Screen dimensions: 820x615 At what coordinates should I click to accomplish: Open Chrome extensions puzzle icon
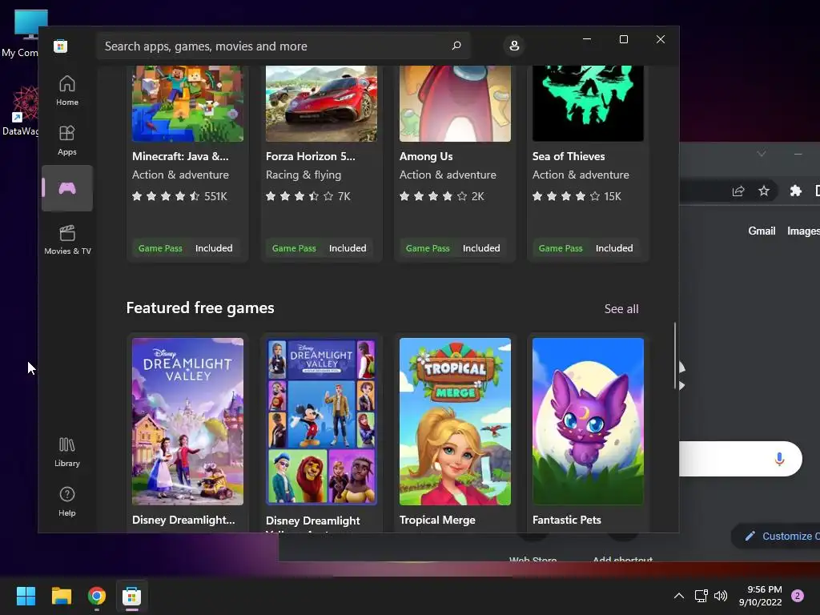tap(795, 191)
